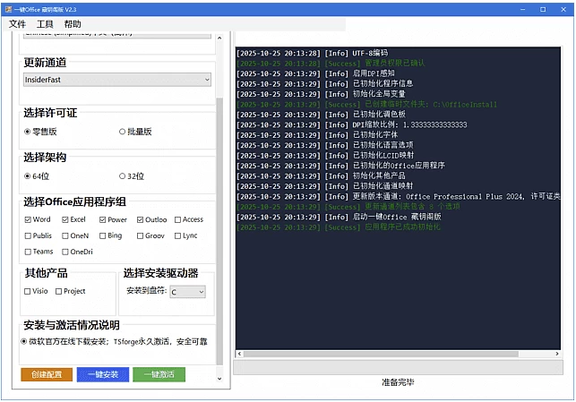Enable the Visio product checkbox
Viewport: 576px width, 402px height.
pos(28,291)
